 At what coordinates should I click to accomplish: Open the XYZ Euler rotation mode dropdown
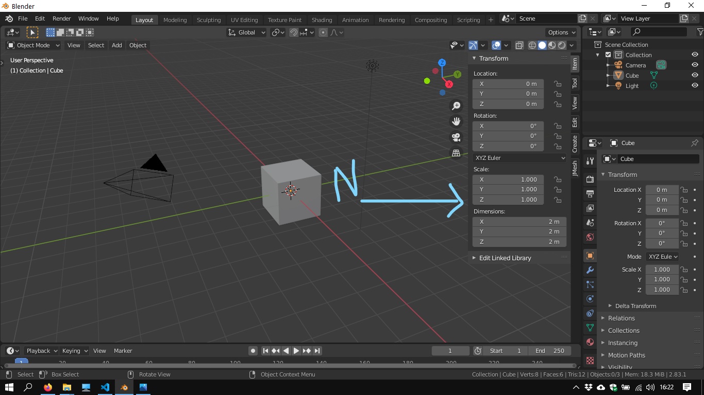click(x=519, y=158)
